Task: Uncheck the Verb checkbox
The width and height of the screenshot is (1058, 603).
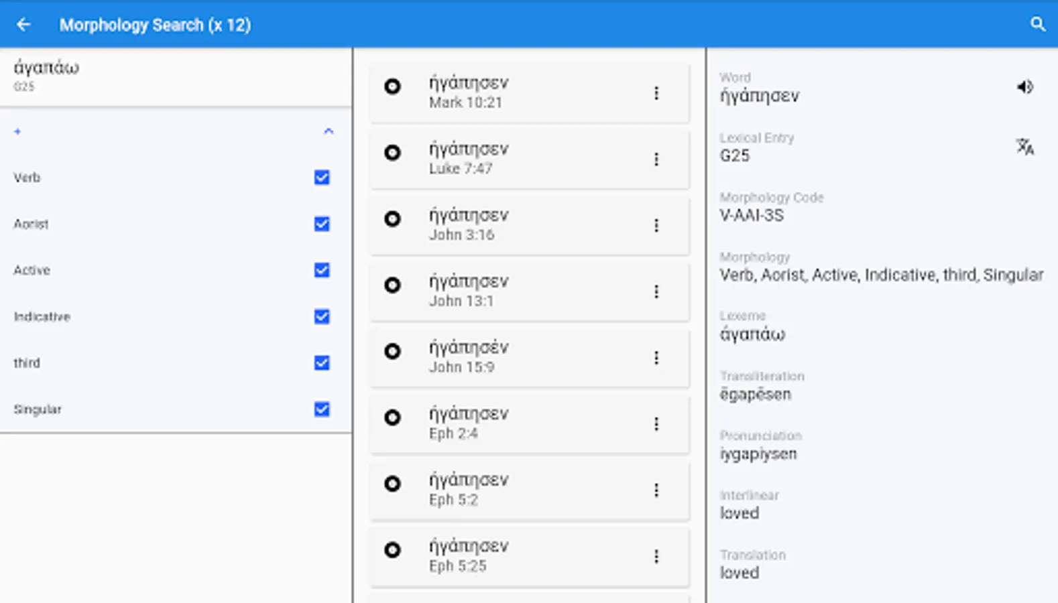Action: [x=322, y=178]
